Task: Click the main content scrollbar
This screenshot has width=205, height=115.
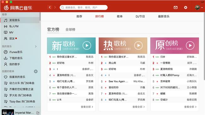Action: tap(204, 46)
